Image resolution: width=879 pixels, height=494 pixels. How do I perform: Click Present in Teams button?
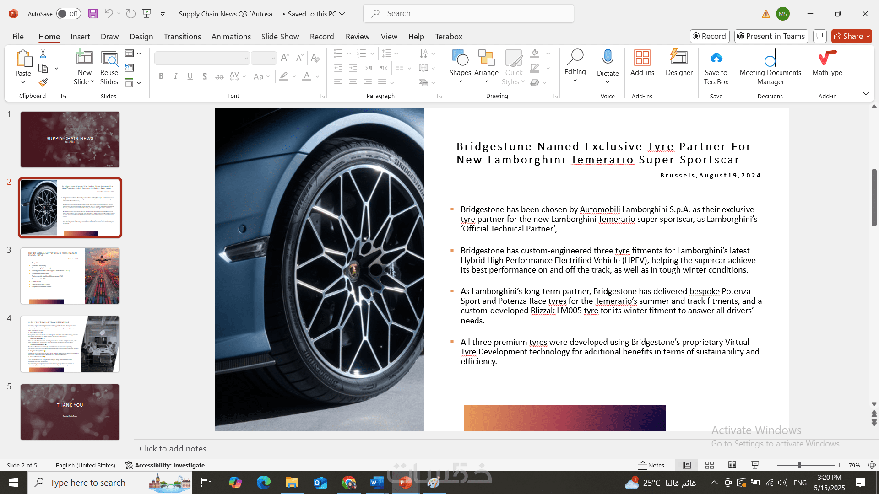coord(771,36)
